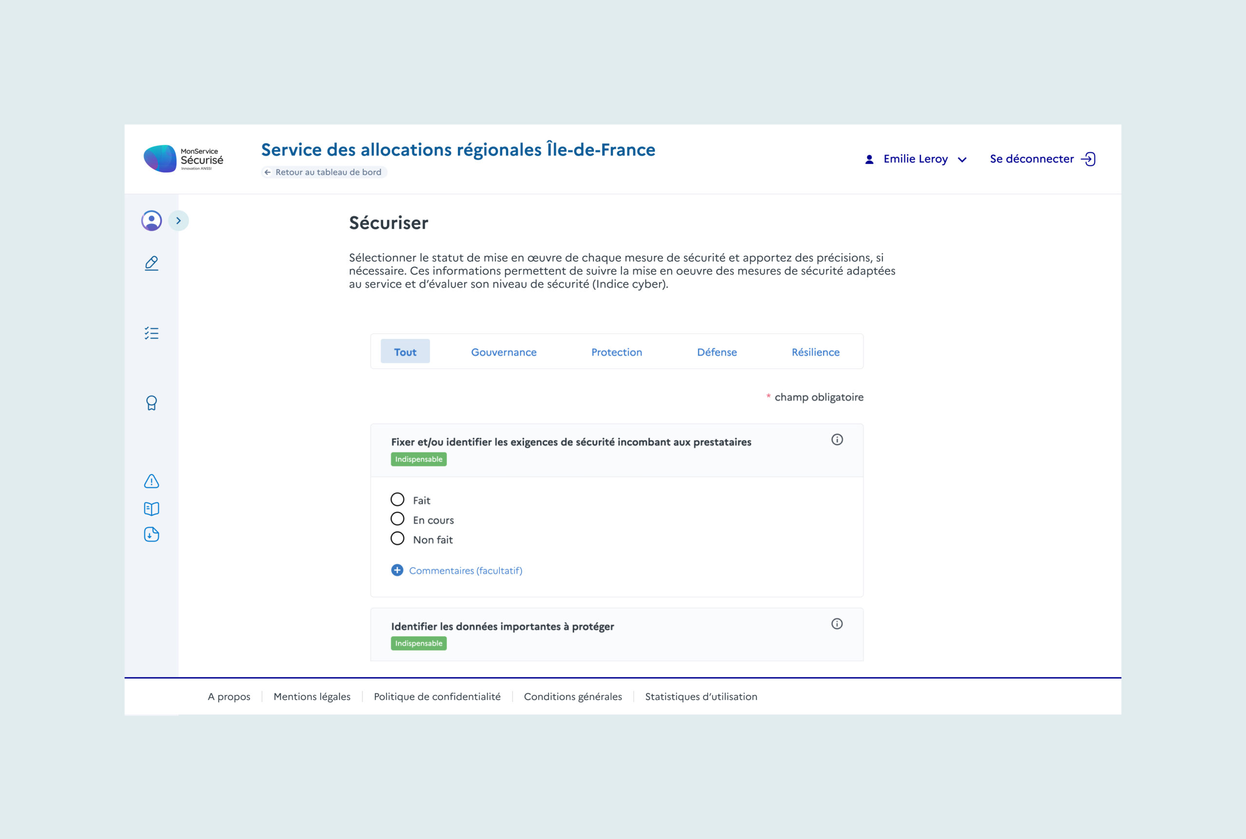The image size is (1246, 839).
Task: Open the checklist icon in sidebar
Action: [151, 333]
